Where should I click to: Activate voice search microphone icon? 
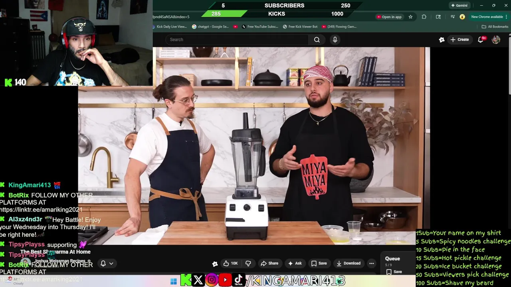(x=335, y=39)
